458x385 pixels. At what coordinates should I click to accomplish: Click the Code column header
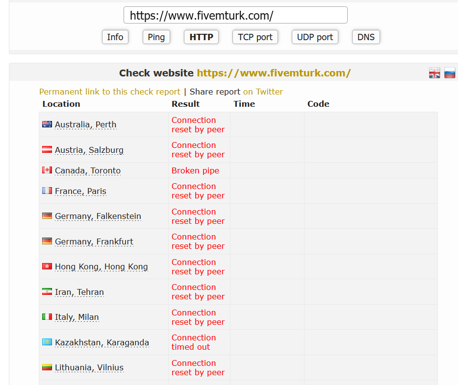coord(318,104)
